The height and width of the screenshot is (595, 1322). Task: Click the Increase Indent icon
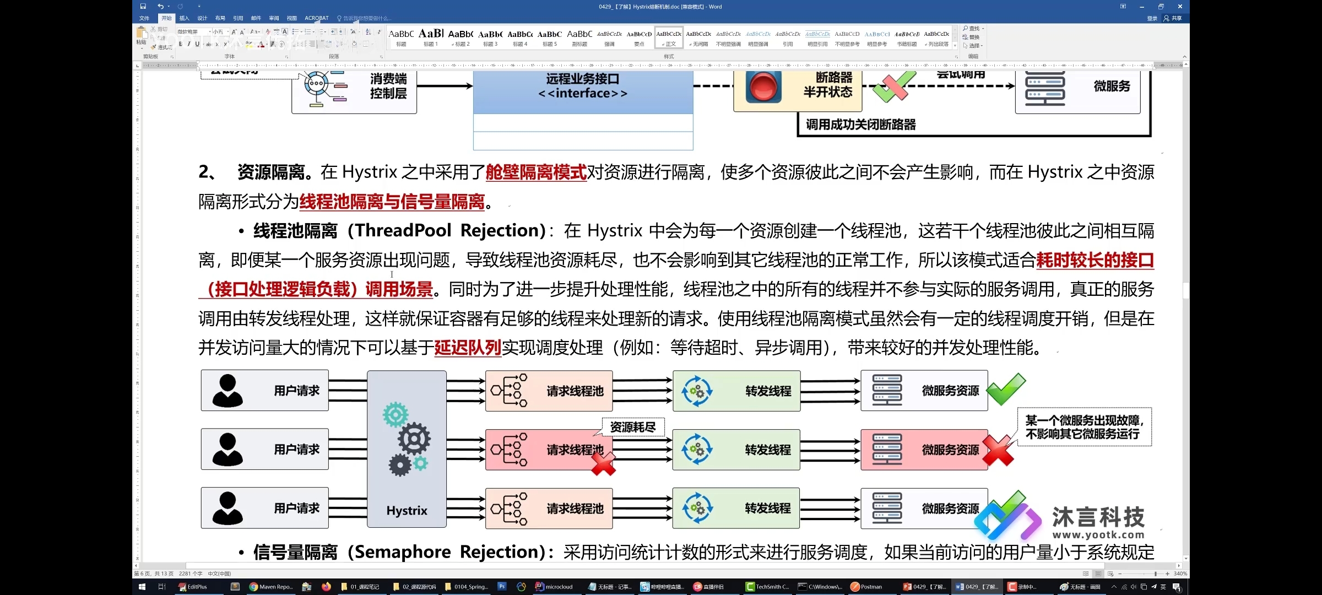(343, 32)
